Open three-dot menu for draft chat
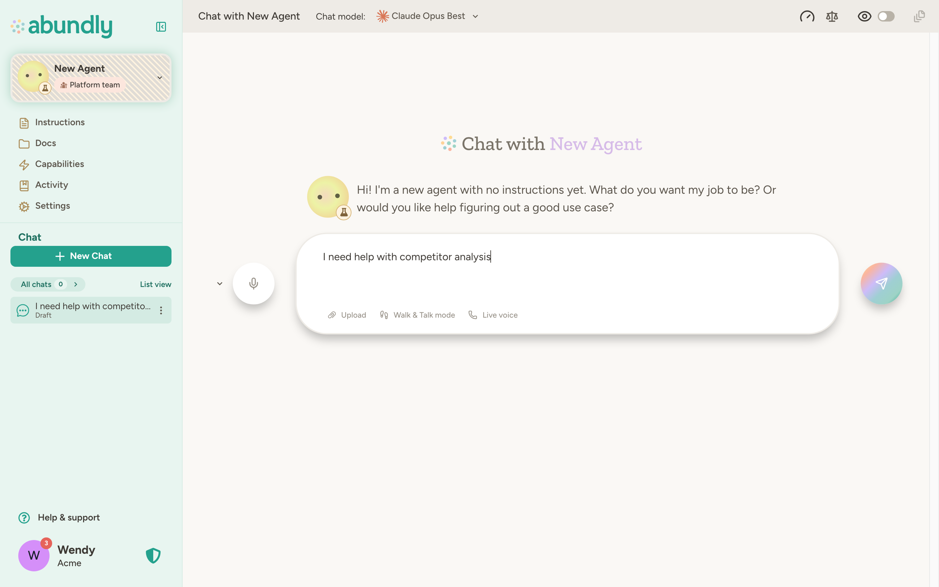This screenshot has width=939, height=587. tap(161, 310)
